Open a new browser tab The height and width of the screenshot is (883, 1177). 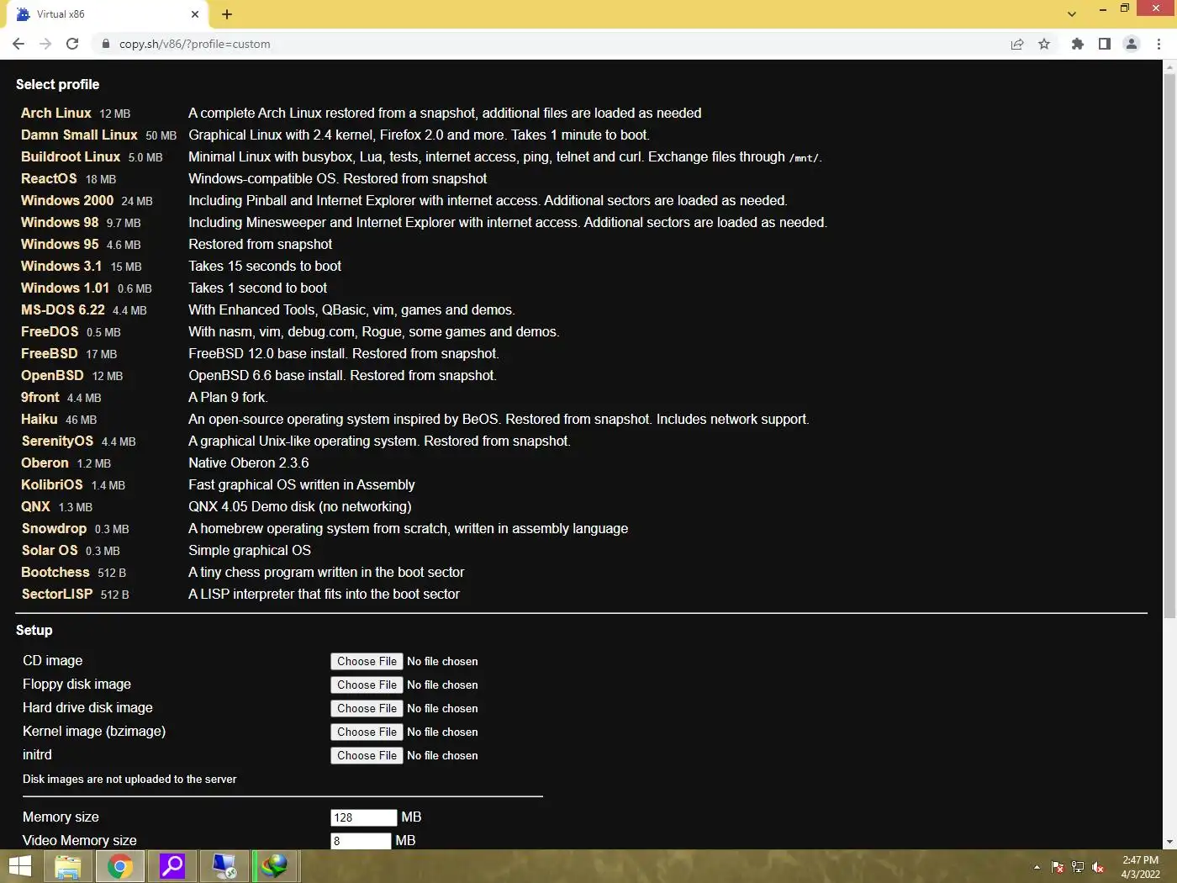click(227, 14)
